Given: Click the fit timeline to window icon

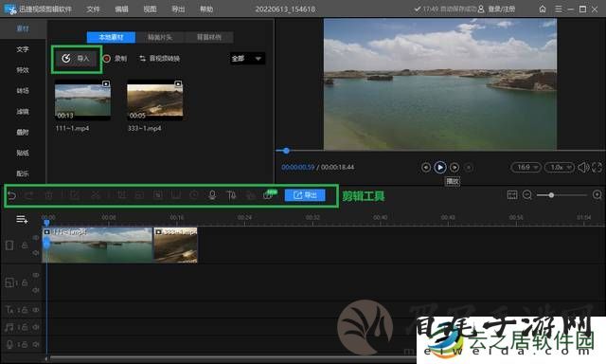Looking at the screenshot, I should (x=512, y=195).
